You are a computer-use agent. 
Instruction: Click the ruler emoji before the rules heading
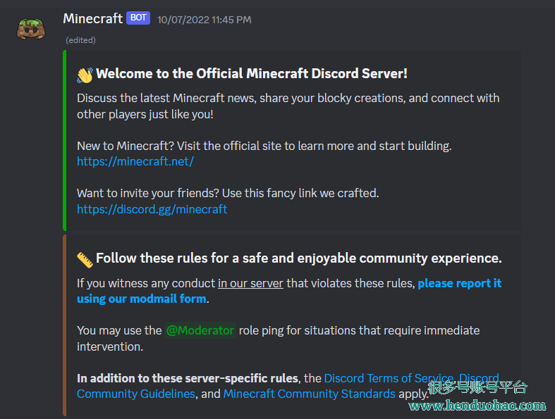85,260
